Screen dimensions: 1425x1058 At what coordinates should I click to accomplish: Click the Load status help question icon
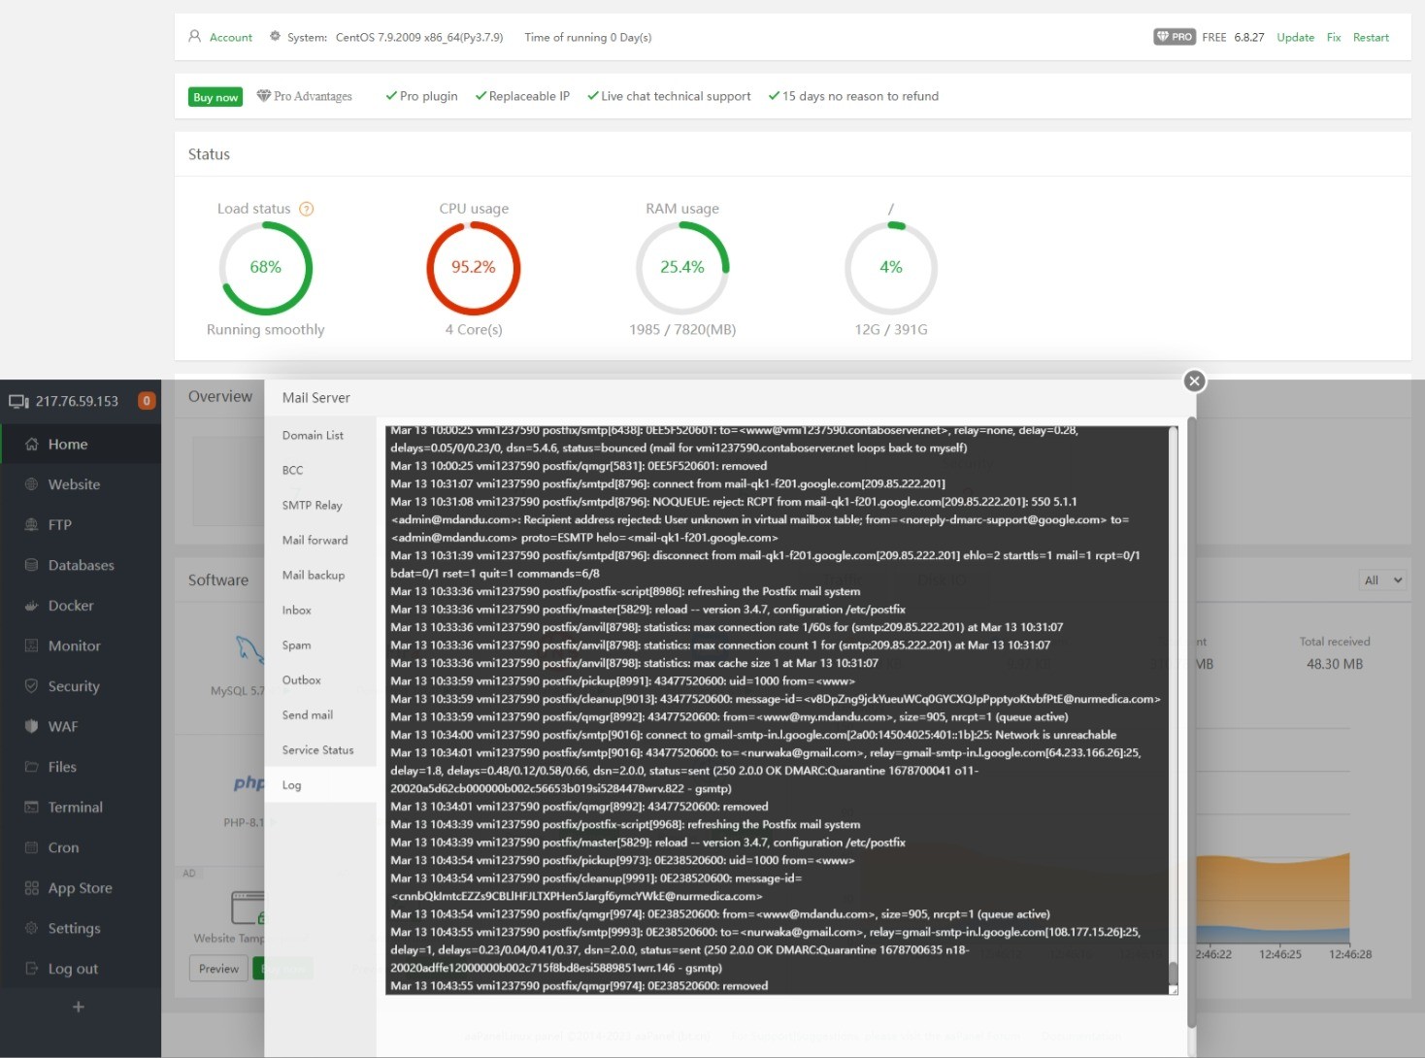tap(307, 209)
